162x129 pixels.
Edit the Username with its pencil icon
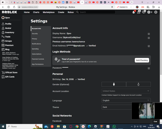149,38
